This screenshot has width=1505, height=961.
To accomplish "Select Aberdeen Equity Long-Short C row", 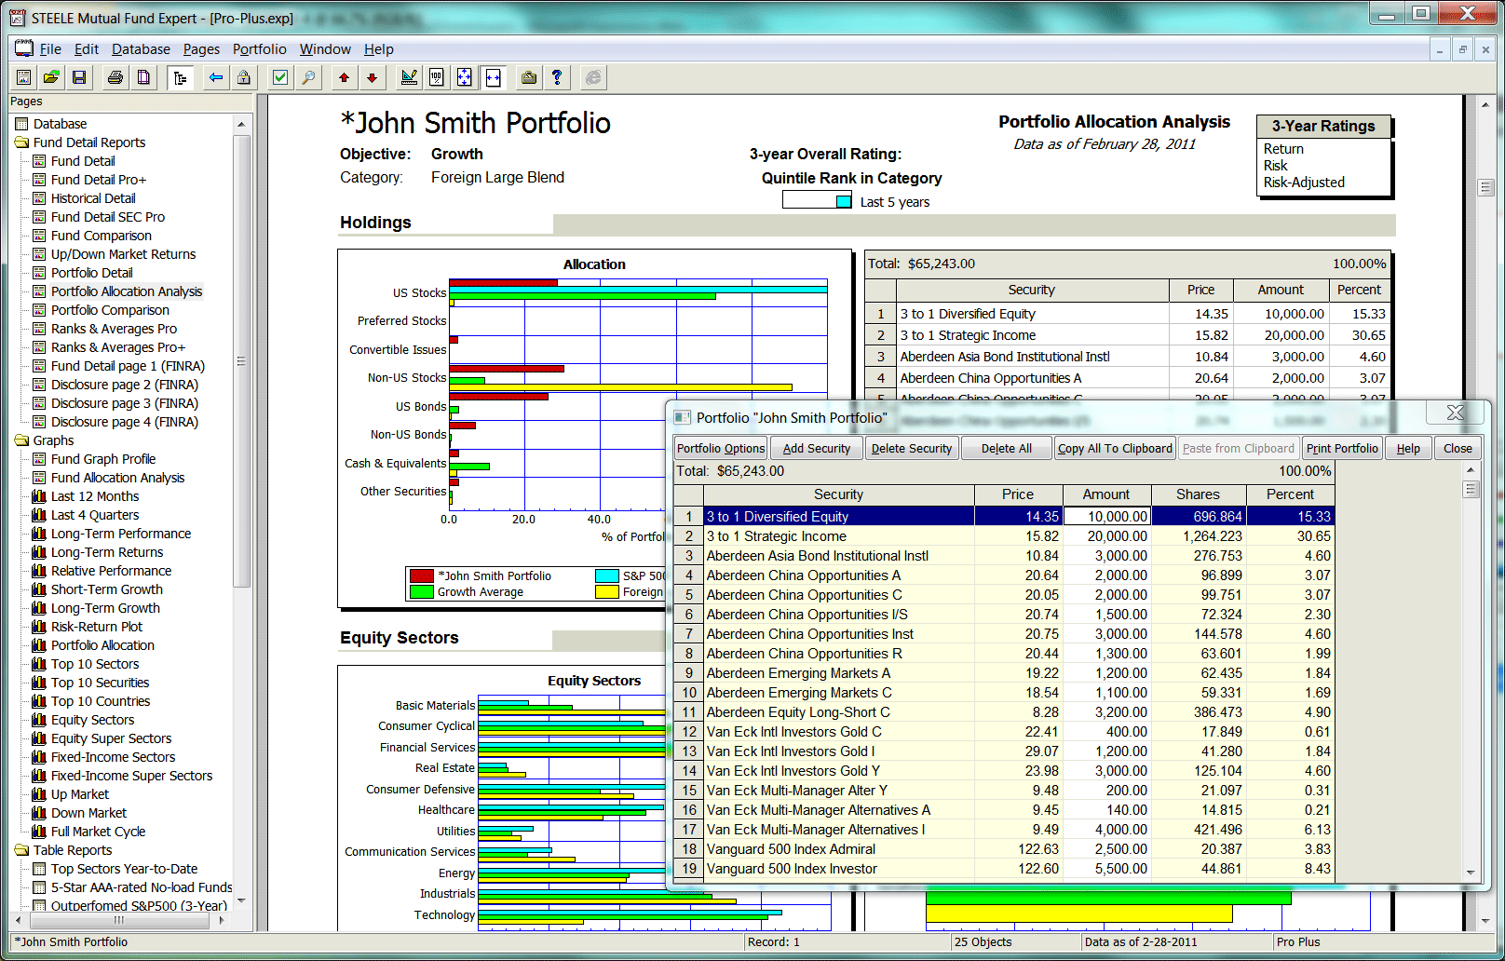I will (1004, 712).
